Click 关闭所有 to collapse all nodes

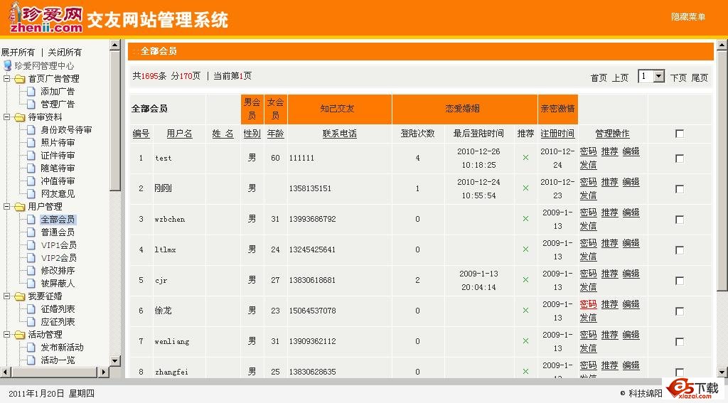coord(65,53)
